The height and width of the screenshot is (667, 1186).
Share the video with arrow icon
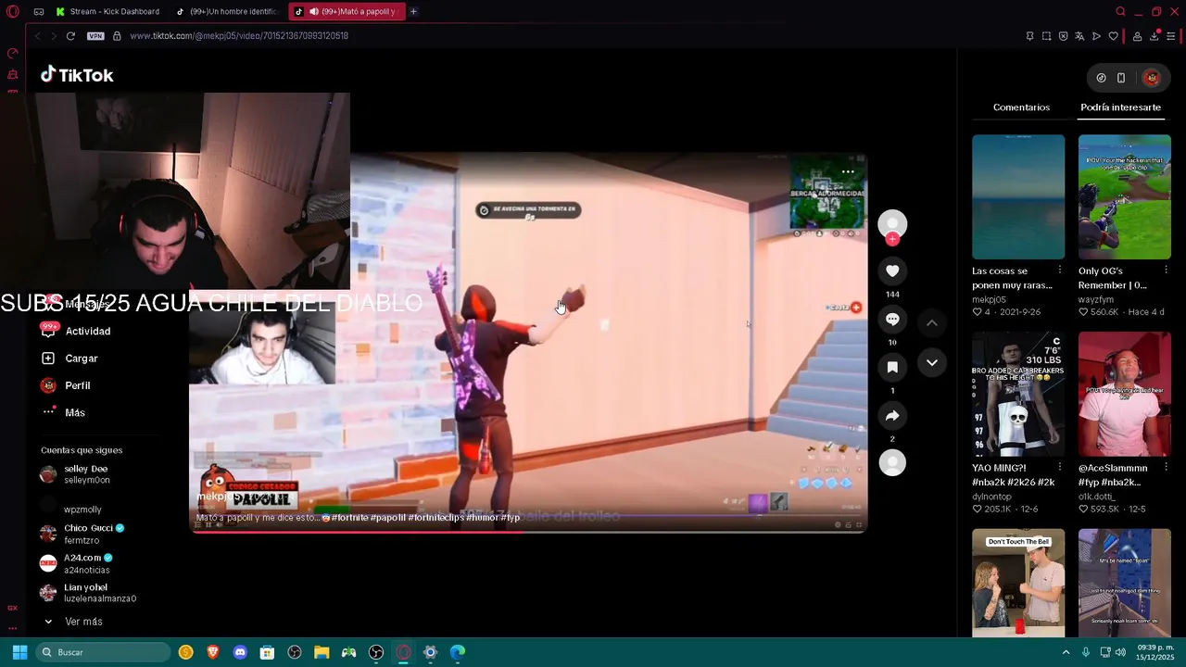click(892, 416)
